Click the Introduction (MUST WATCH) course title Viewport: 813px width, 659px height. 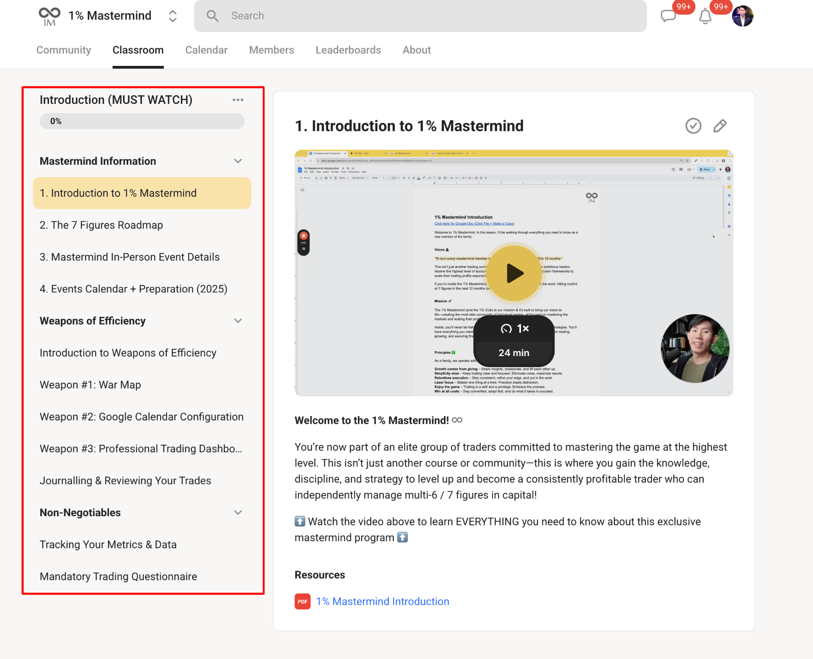pos(116,100)
